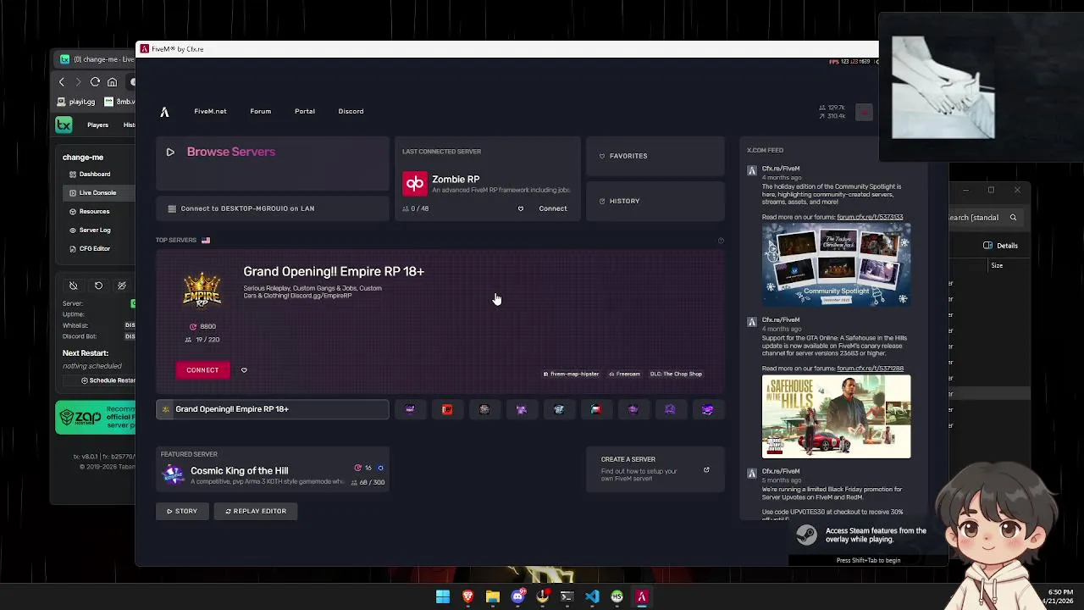Open Visual Studio Code from taskbar
Screen dimensions: 1084x610
[x=592, y=596]
